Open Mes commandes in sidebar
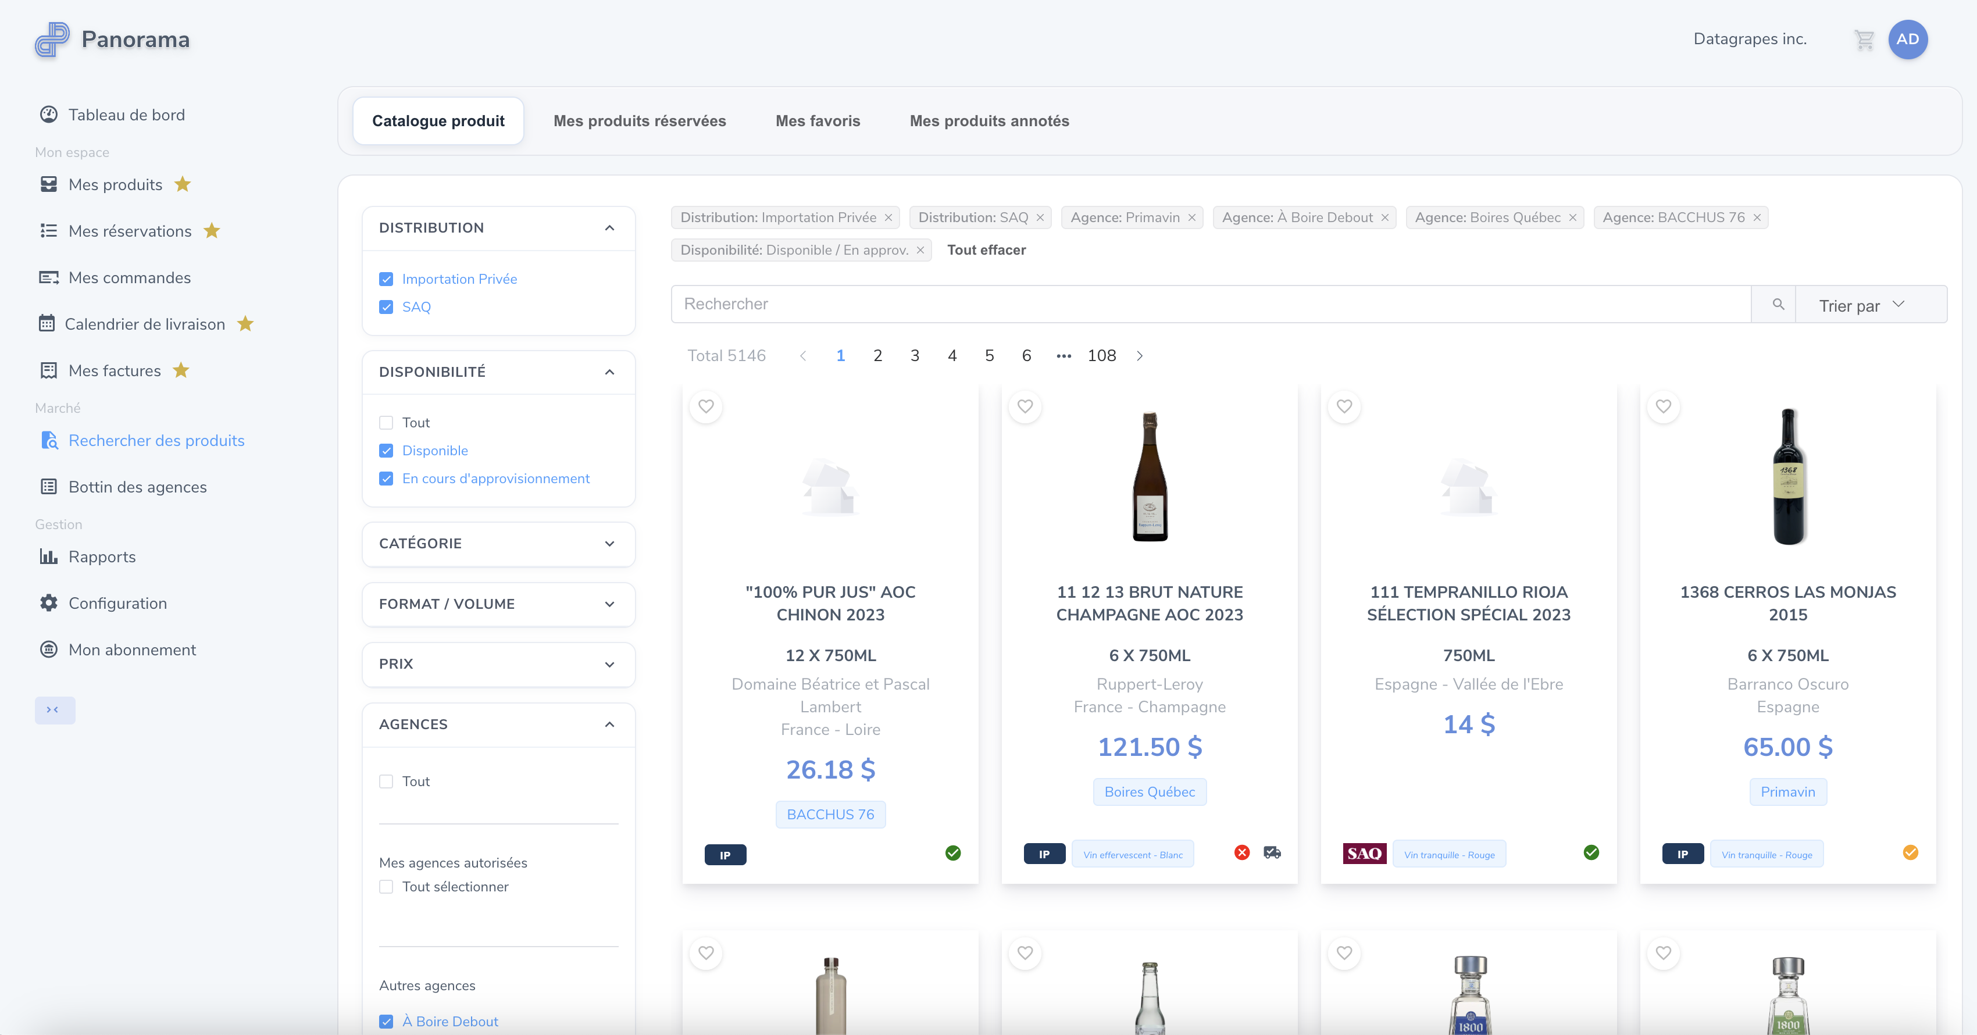Screen dimensions: 1977x1035 point(115,278)
